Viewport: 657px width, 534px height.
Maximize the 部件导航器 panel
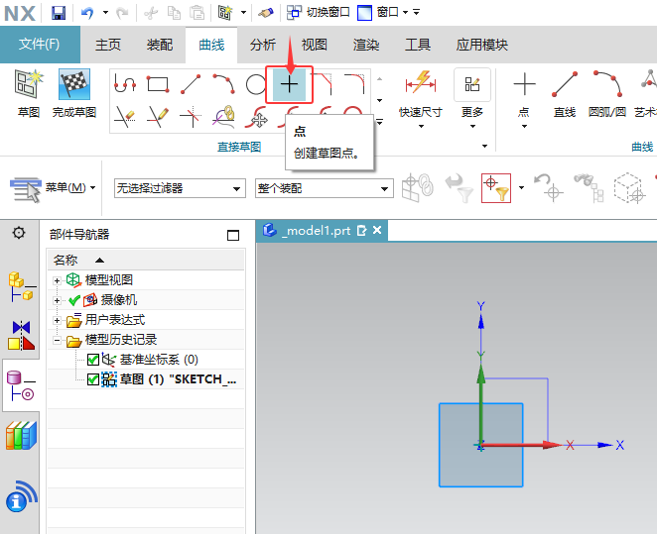pyautogui.click(x=233, y=235)
